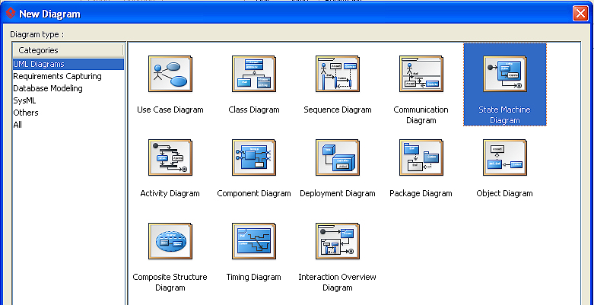Screen dimensions: 594x305
Task: Pick the Timing Diagram icon
Action: (x=254, y=241)
